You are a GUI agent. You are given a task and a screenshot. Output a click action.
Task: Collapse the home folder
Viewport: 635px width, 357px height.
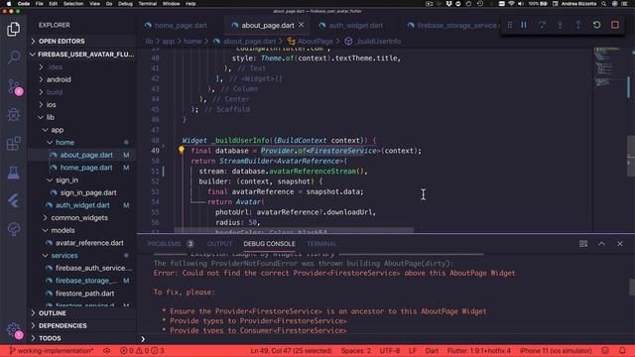pos(64,143)
